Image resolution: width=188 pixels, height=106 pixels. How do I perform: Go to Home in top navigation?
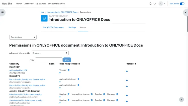coord(19,3)
